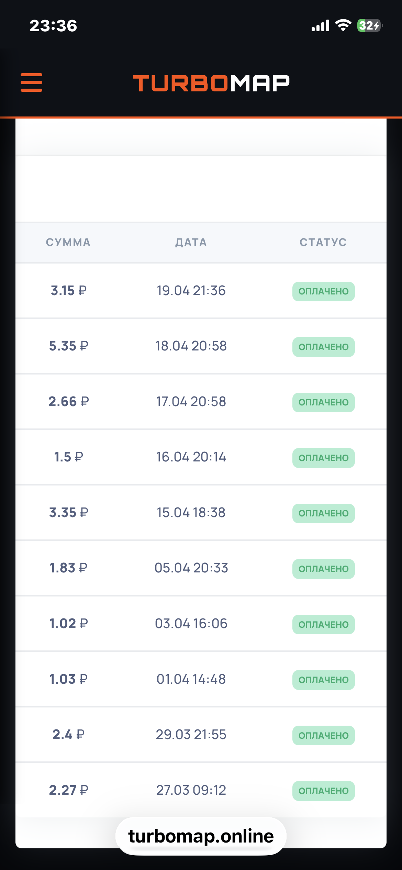
Task: Select the 03.04 16:06 date entry
Action: pos(191,623)
